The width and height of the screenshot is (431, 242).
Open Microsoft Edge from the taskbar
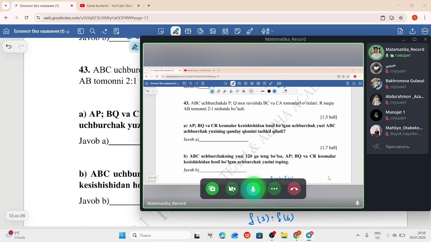tap(222, 235)
